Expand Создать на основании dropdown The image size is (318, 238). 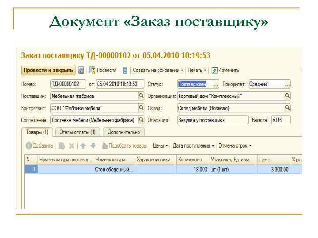[158, 70]
